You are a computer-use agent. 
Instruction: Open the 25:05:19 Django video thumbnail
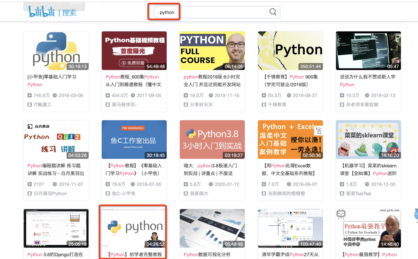(56, 228)
